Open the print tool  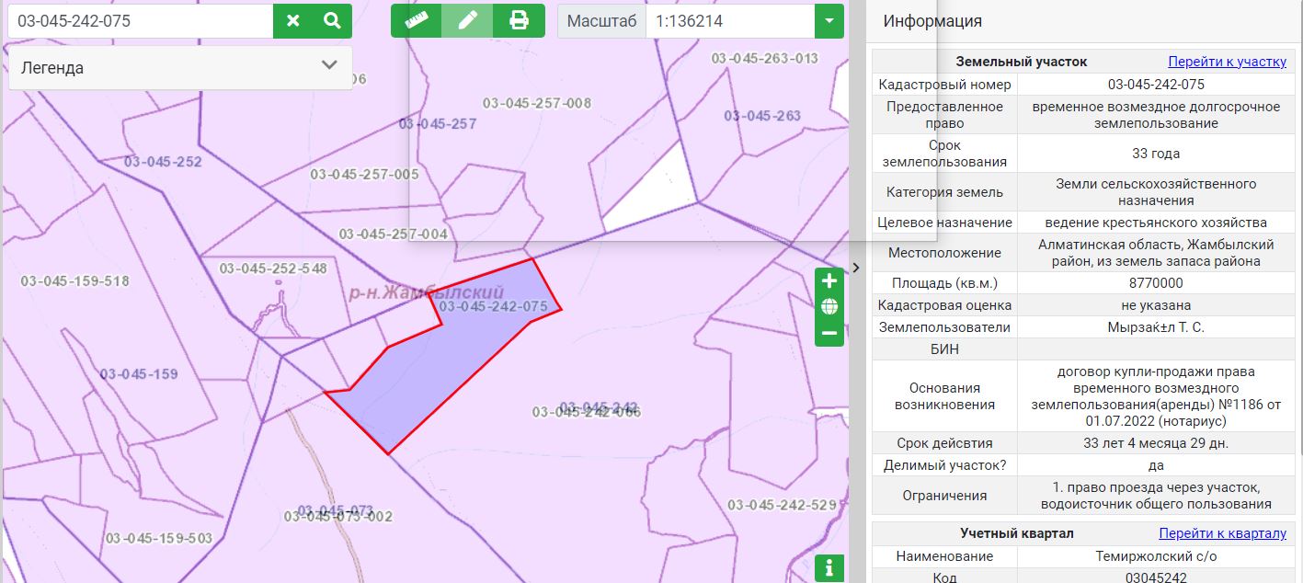point(520,18)
